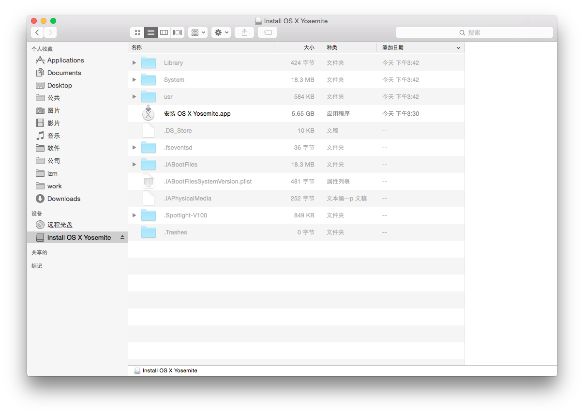Expand the .IABootFiles folder disclosure triangle

tap(134, 165)
